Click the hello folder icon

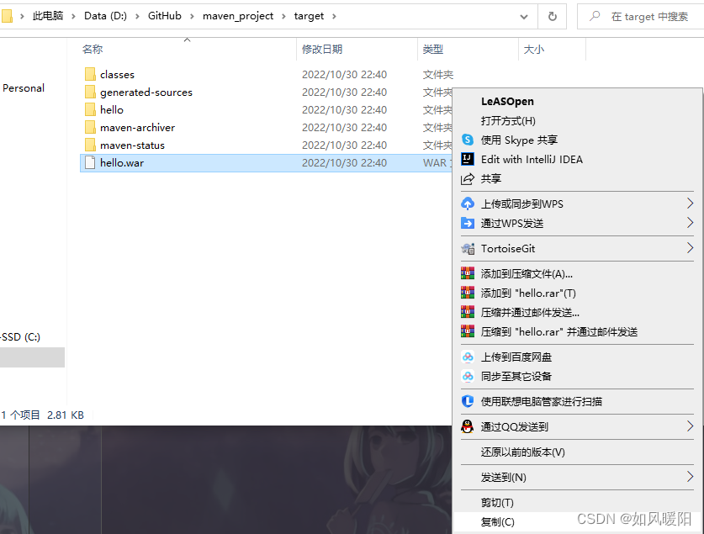point(90,109)
